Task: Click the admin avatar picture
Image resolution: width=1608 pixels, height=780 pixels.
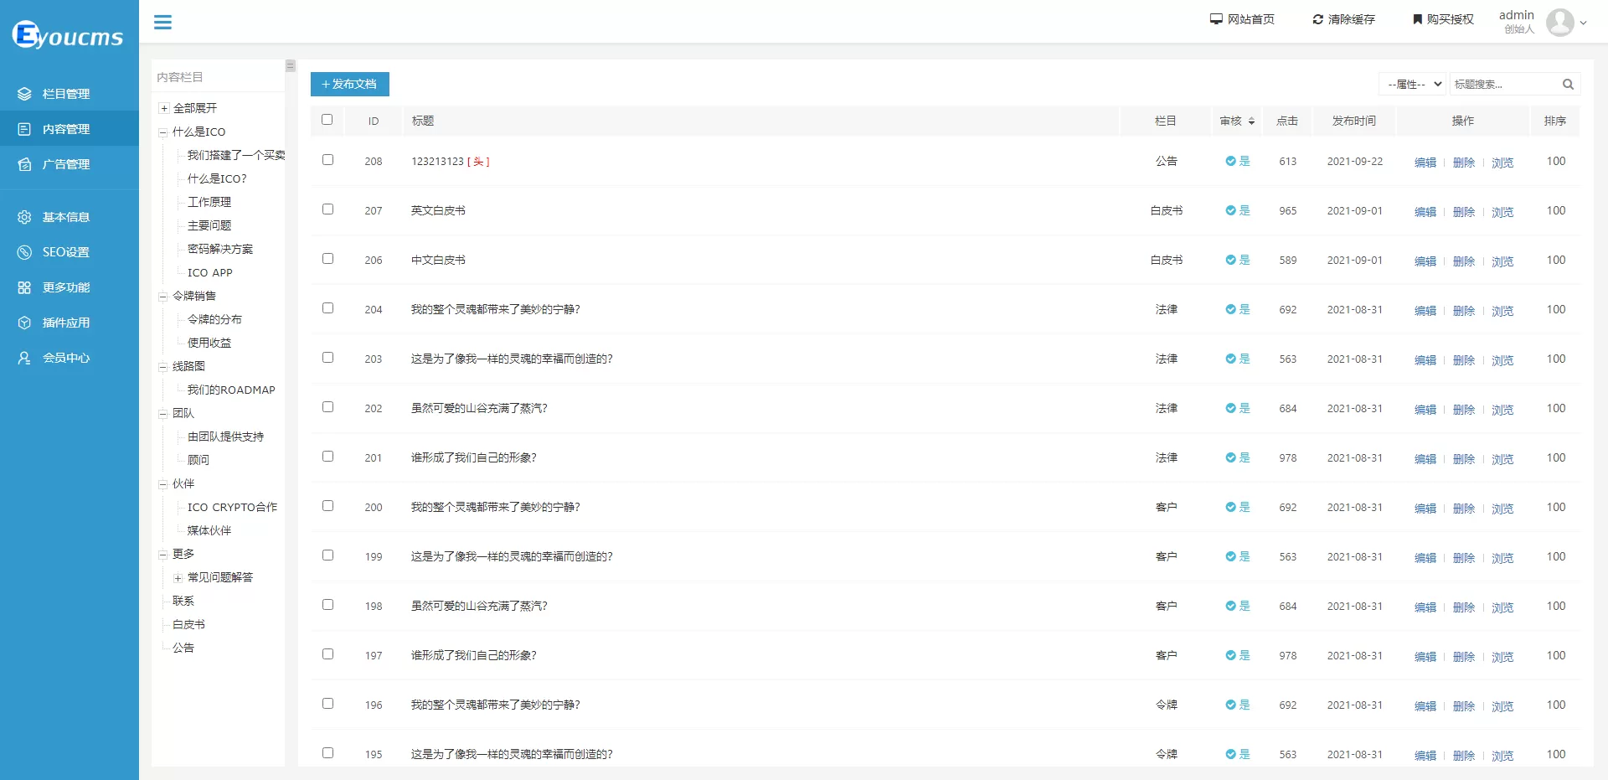Action: 1559,23
